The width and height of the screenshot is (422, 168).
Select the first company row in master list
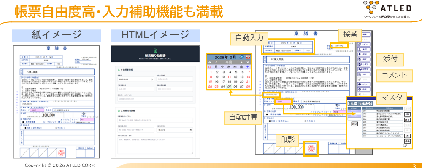tap(383, 111)
